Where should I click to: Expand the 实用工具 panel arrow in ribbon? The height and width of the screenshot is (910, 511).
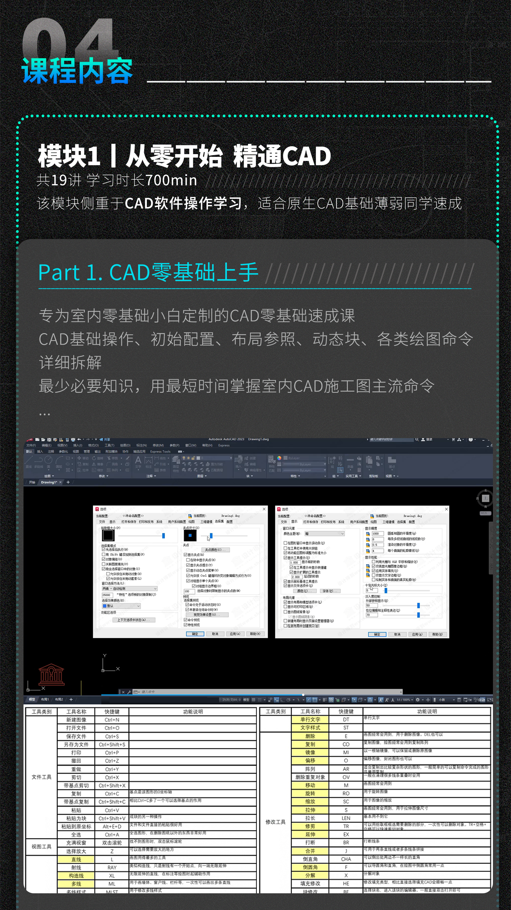[360, 476]
